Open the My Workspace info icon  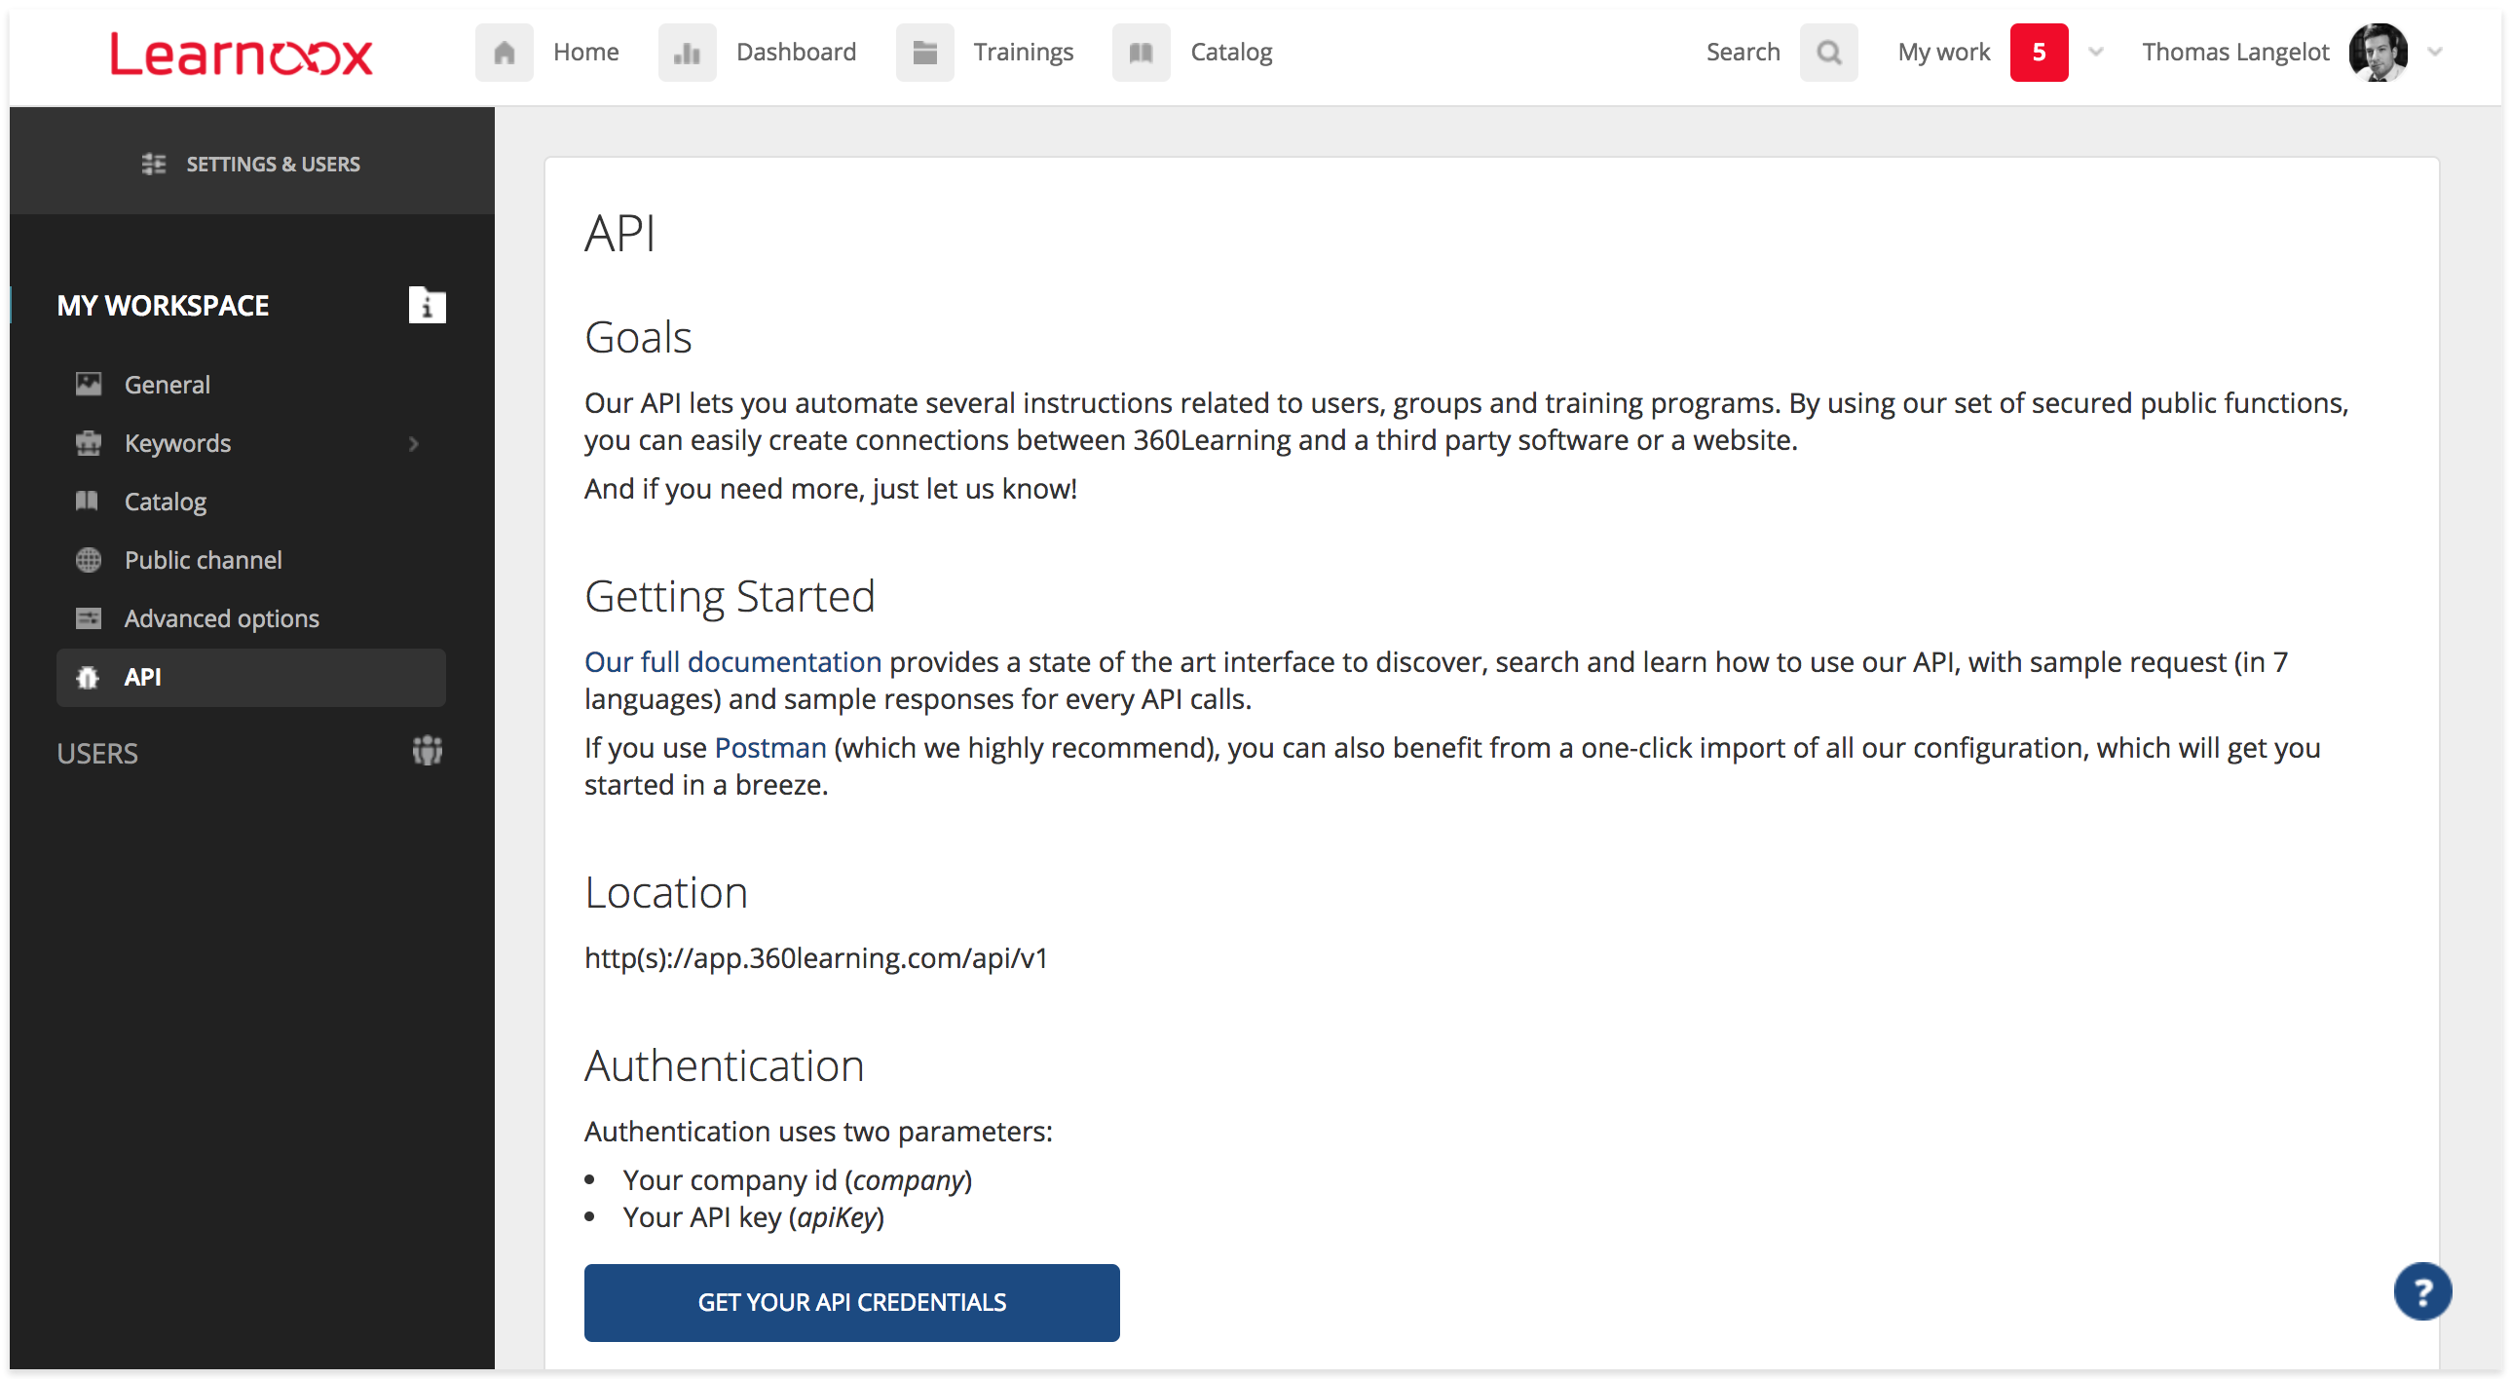click(427, 306)
